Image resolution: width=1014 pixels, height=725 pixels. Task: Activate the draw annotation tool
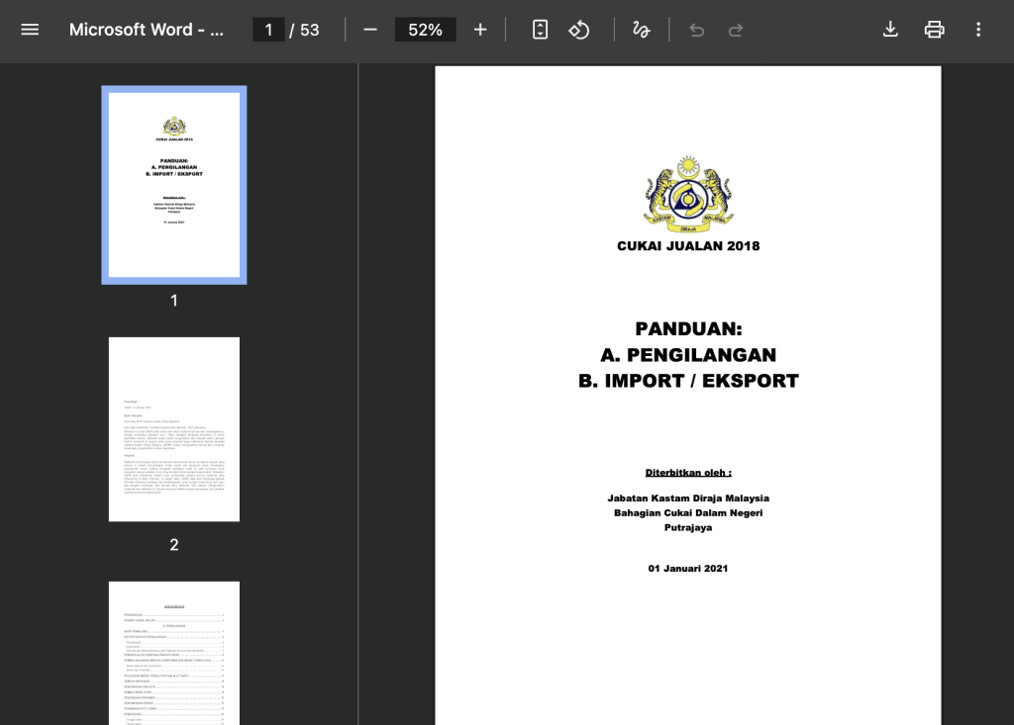(x=641, y=30)
